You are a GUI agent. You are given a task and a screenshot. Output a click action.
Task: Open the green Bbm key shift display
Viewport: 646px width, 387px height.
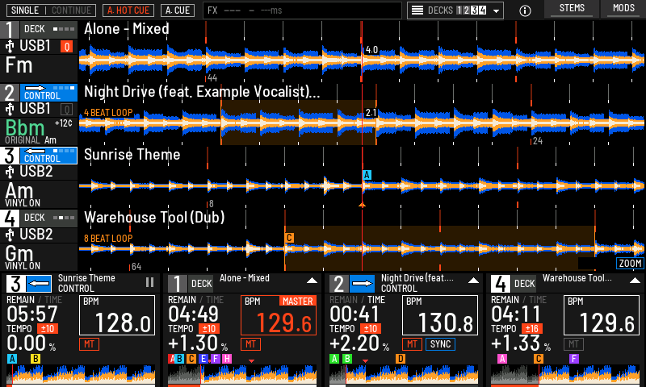click(x=25, y=128)
